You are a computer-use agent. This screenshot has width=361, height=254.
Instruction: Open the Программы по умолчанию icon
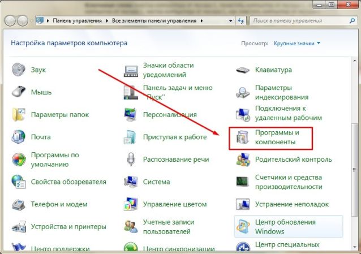(19, 160)
